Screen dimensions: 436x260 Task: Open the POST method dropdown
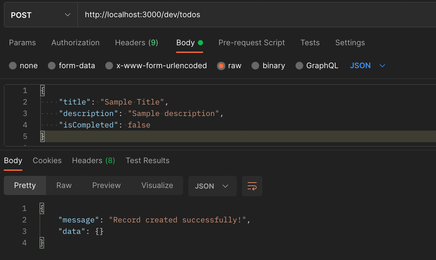41,15
